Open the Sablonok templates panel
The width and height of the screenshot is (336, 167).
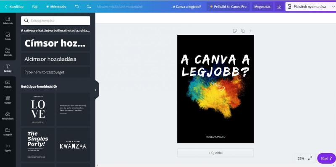(8, 21)
